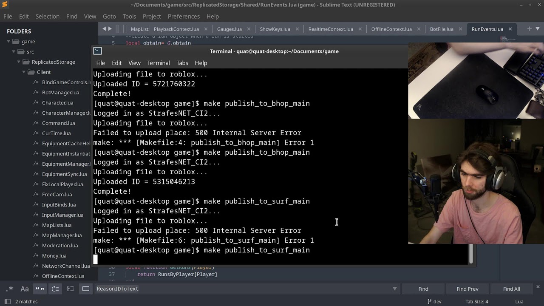This screenshot has height=306, width=544.
Task: Toggle the sidebar from status bar icon
Action: click(8, 301)
